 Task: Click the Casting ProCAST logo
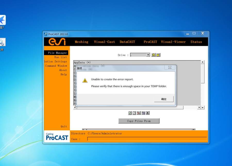pyautogui.click(x=57, y=136)
